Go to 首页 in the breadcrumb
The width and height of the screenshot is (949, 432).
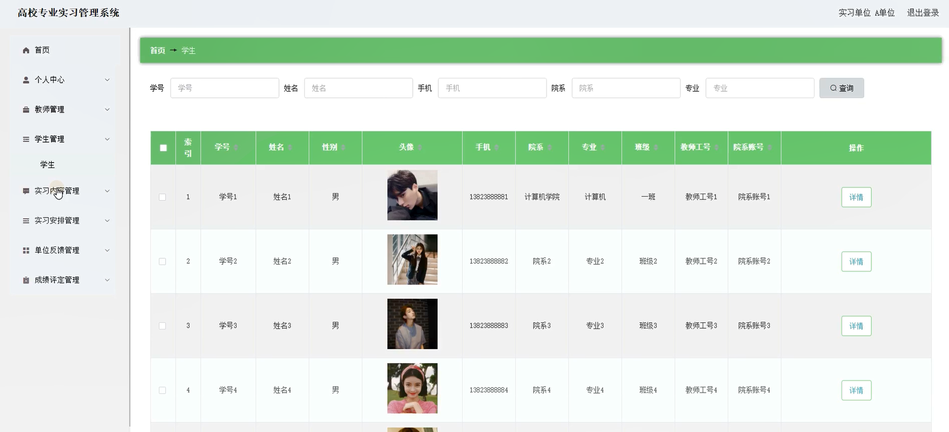158,50
